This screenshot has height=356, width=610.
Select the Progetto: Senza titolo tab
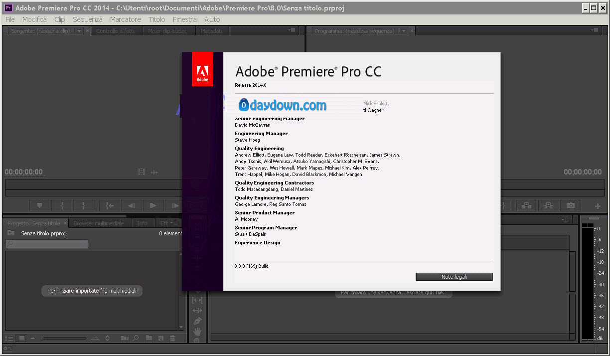pyautogui.click(x=34, y=223)
